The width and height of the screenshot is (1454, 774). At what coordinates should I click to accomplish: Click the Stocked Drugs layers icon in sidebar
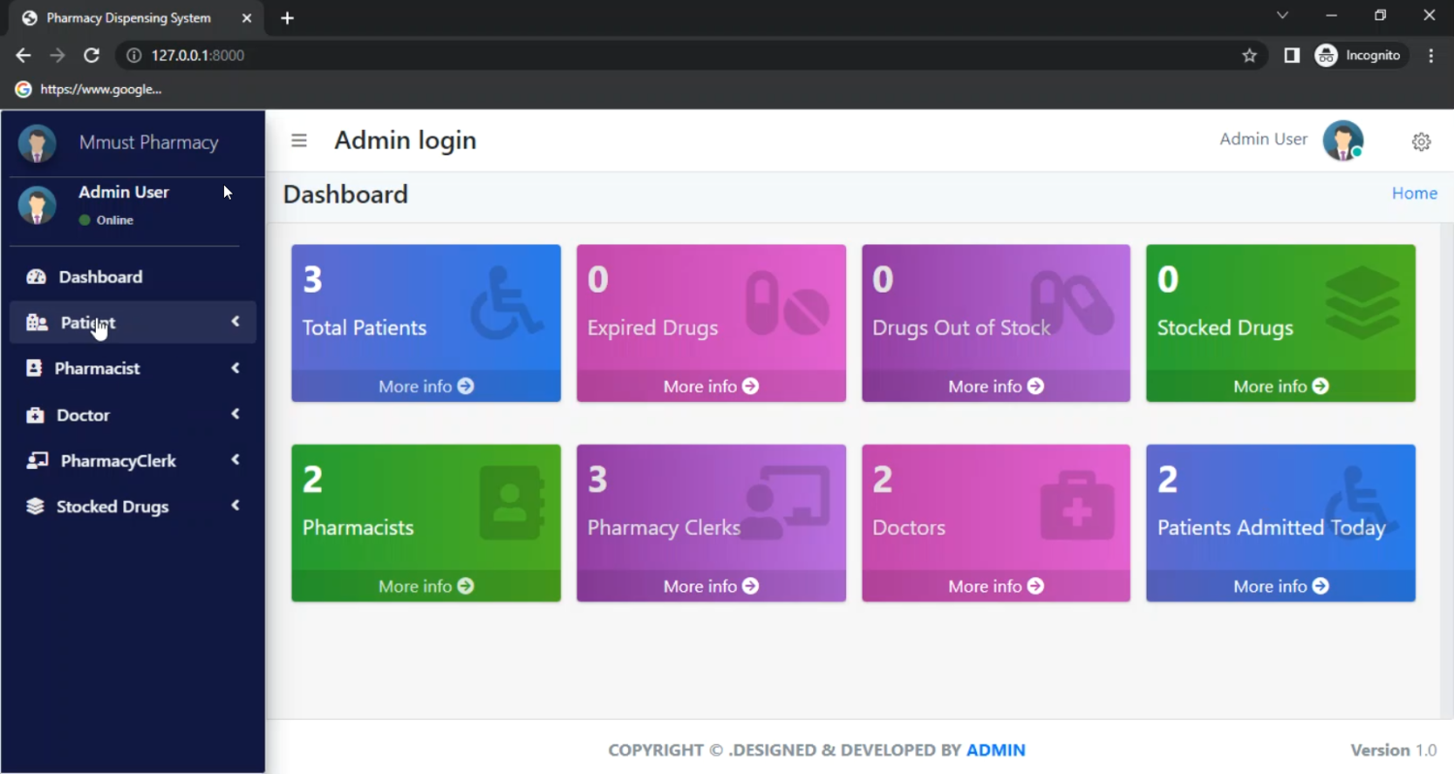click(x=35, y=506)
